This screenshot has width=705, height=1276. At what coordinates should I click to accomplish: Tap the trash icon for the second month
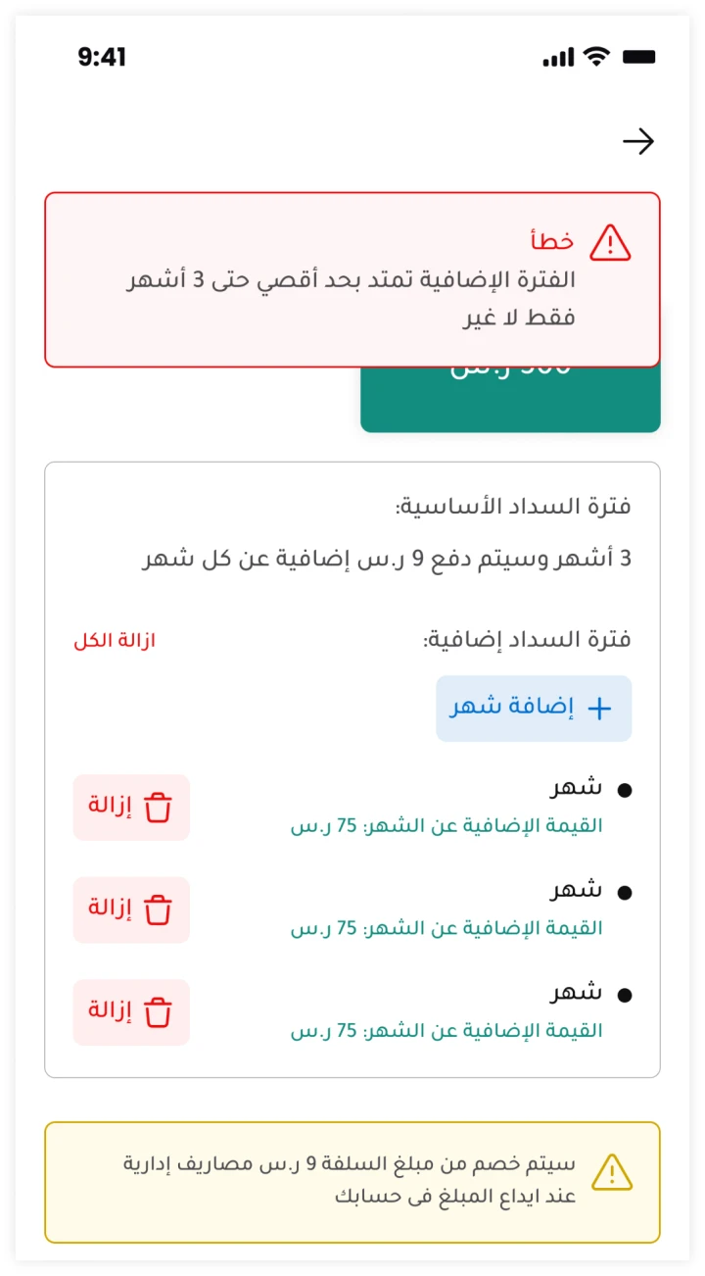158,909
